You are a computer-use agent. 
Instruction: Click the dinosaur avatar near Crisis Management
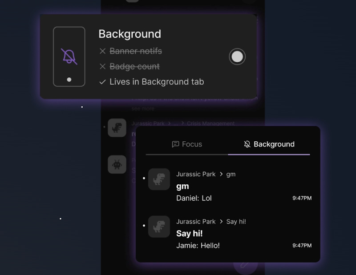pos(117,128)
